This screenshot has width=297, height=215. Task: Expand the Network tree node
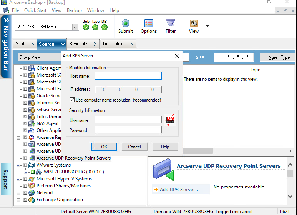click(x=18, y=193)
